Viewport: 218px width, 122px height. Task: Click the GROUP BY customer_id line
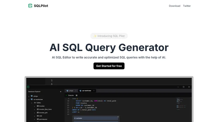pos(85,105)
